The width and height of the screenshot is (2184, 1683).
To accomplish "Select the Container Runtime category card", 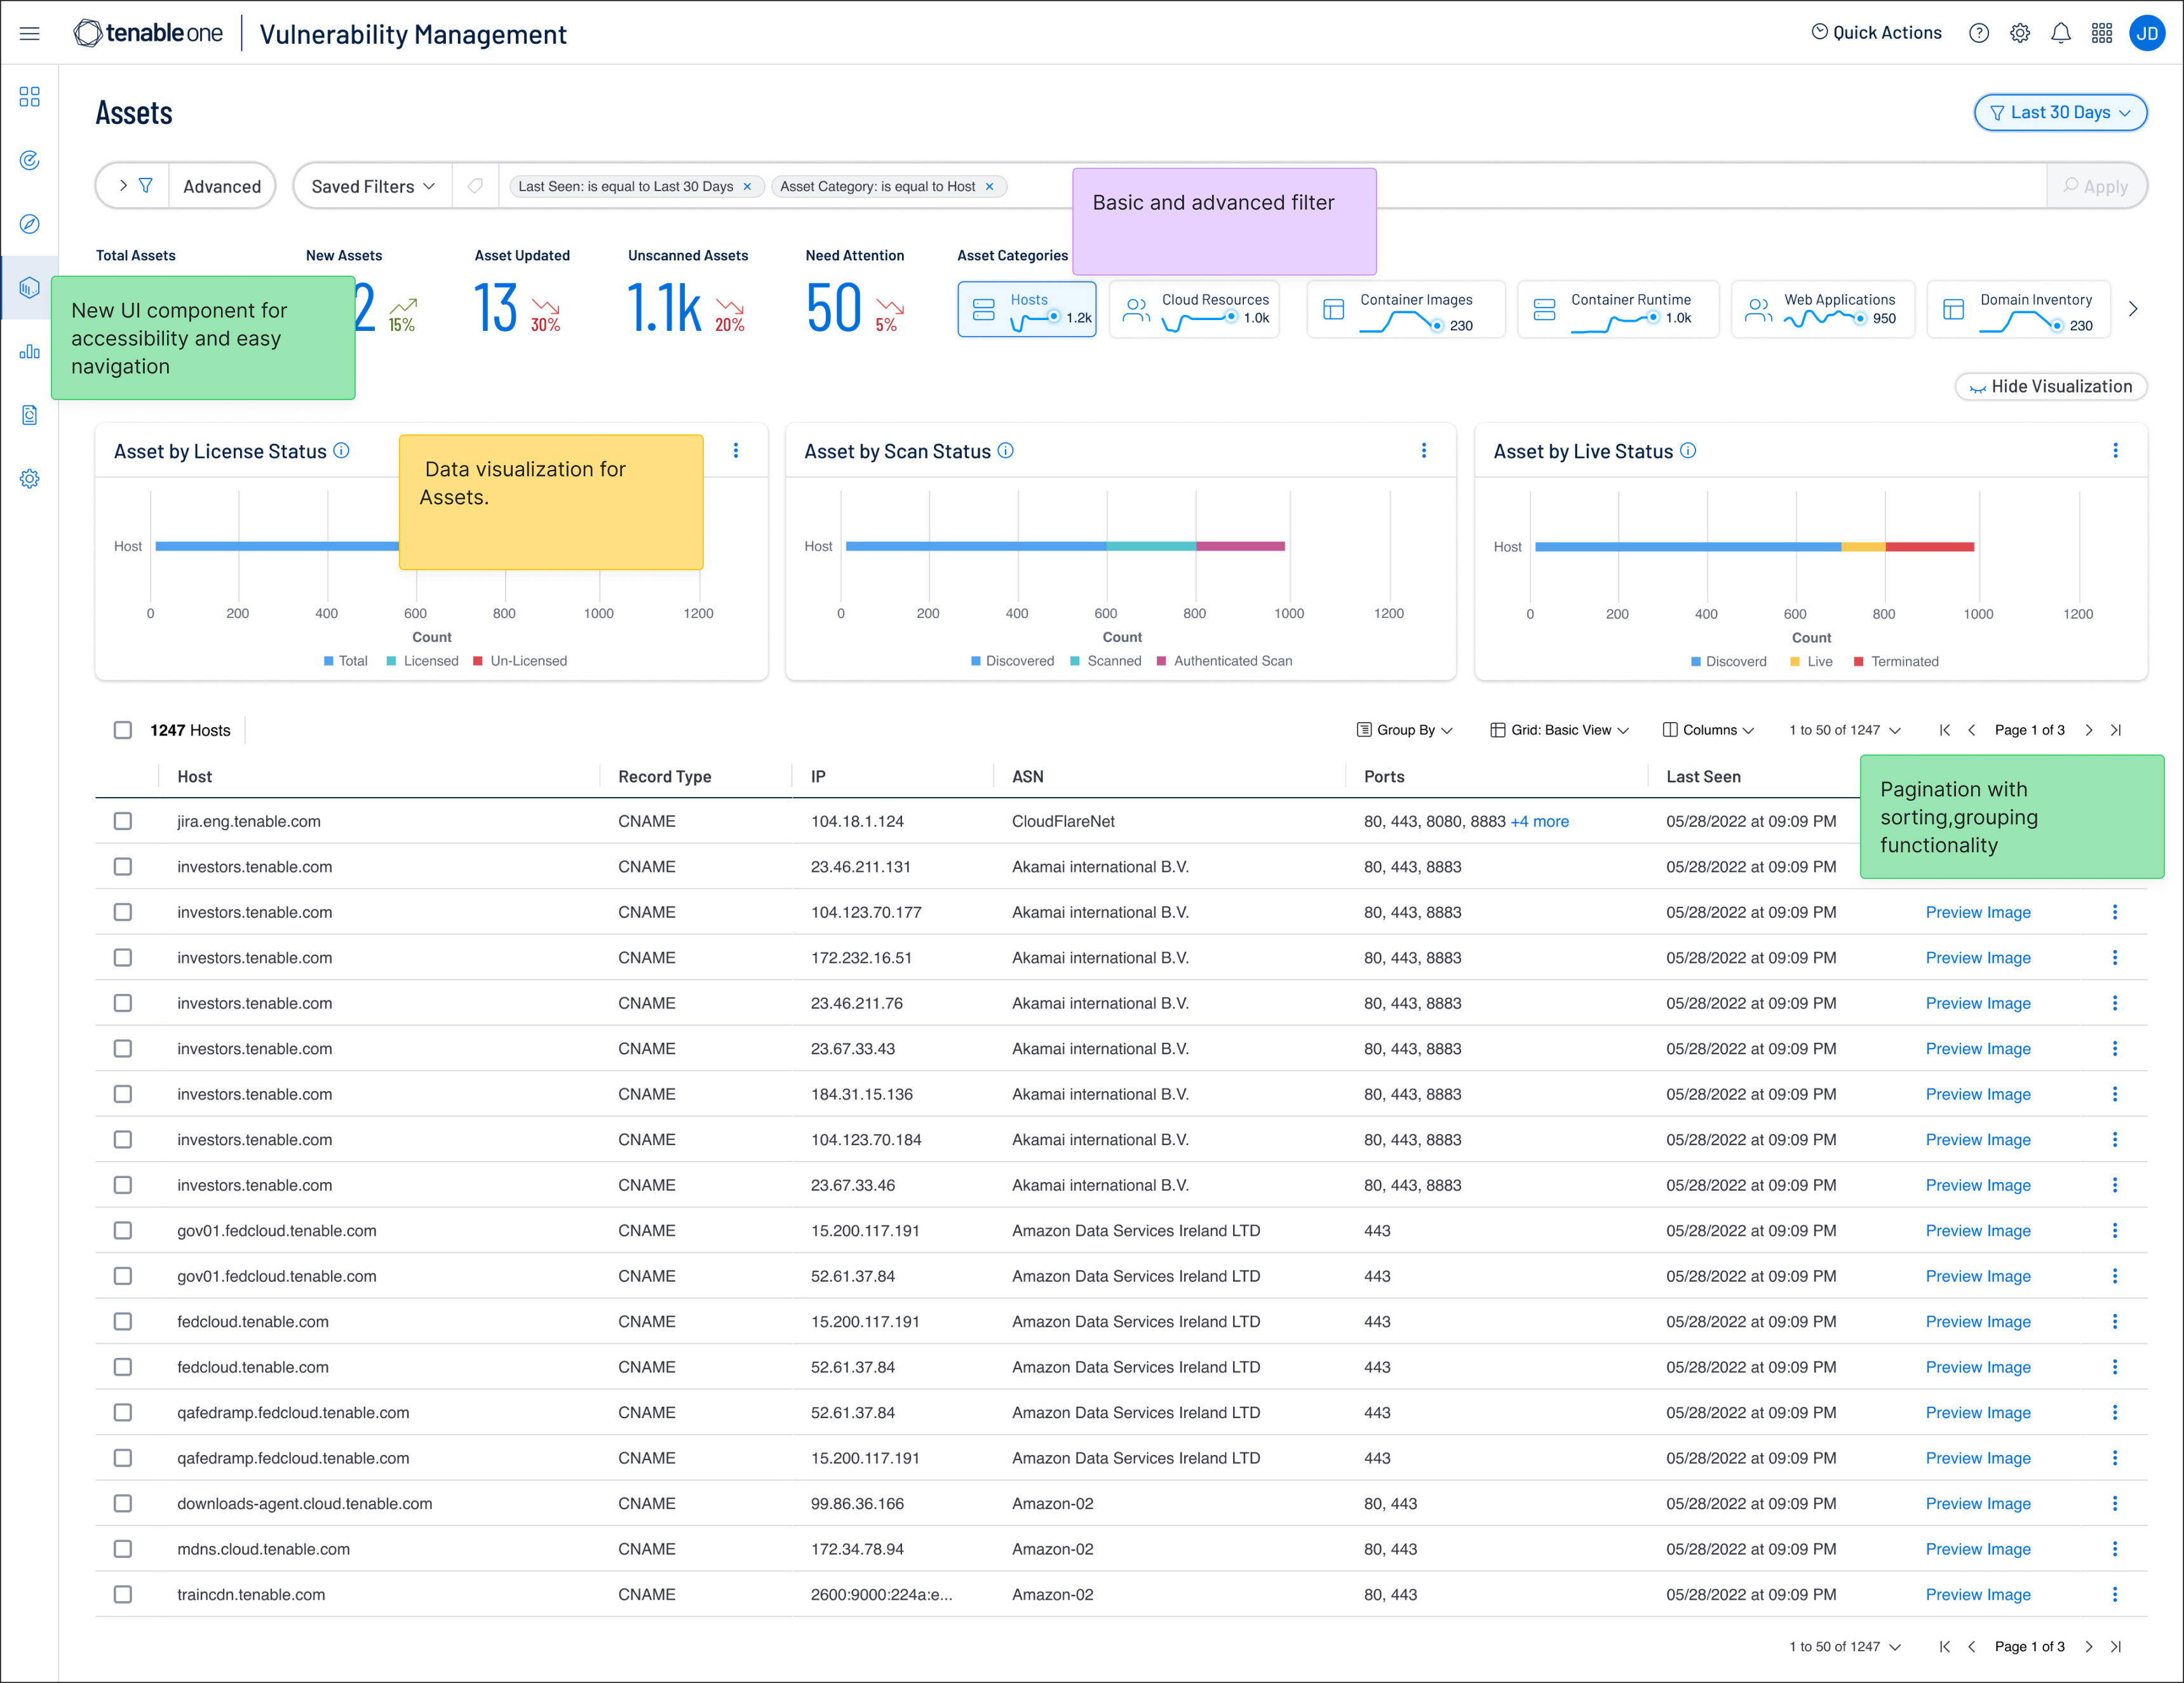I will click(x=1618, y=309).
